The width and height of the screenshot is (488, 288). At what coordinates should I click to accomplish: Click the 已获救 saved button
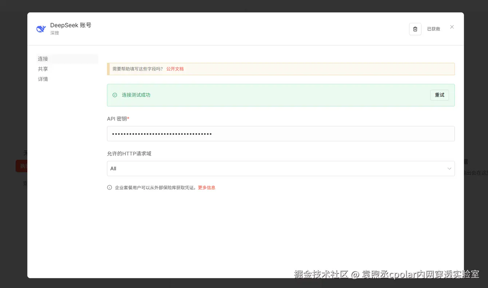(x=433, y=29)
